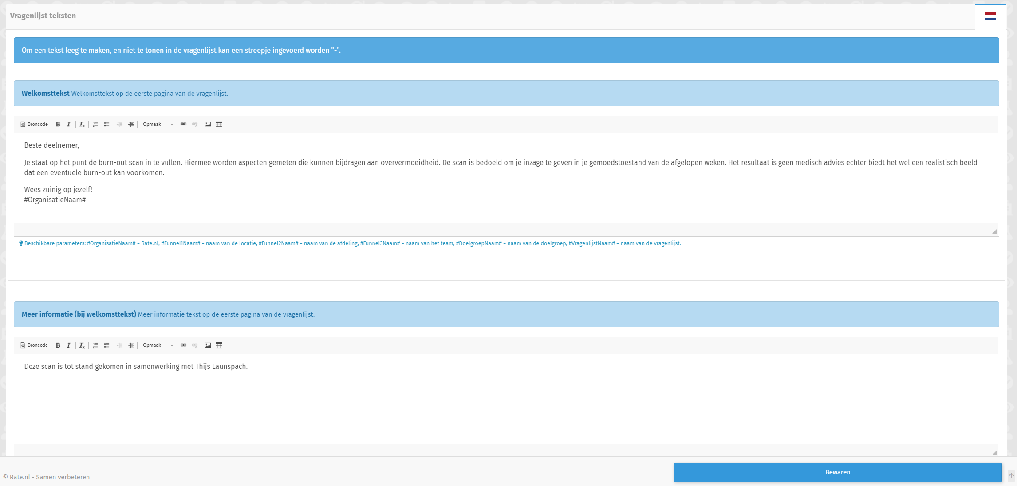Open Opmaak dropdown in Welkomsttekst toolbar

pos(158,124)
